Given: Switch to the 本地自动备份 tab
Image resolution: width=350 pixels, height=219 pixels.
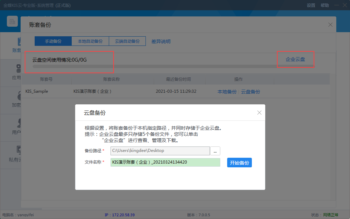Looking at the screenshot, I should click(x=90, y=41).
